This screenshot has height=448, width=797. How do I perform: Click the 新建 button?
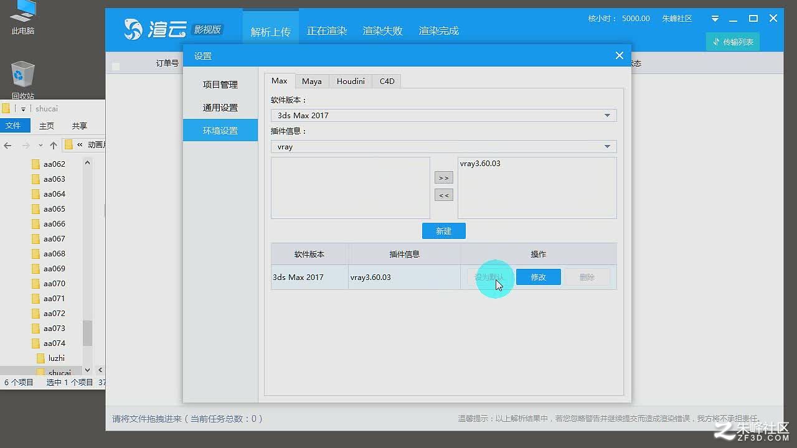[x=444, y=231]
